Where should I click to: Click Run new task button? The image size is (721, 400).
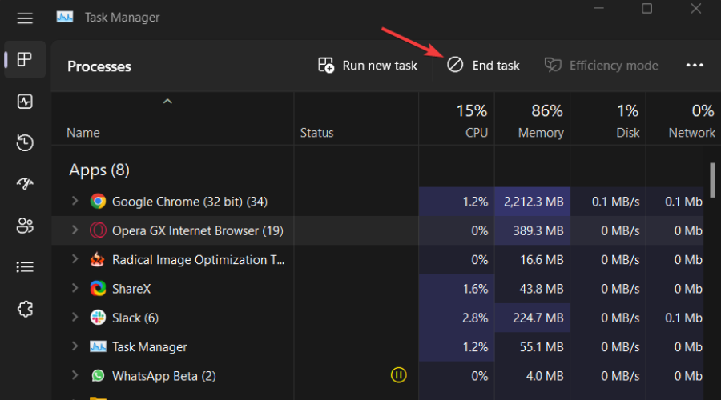(x=368, y=66)
